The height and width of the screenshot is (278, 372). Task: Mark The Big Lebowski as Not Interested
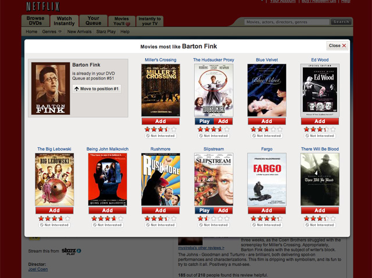point(54,225)
